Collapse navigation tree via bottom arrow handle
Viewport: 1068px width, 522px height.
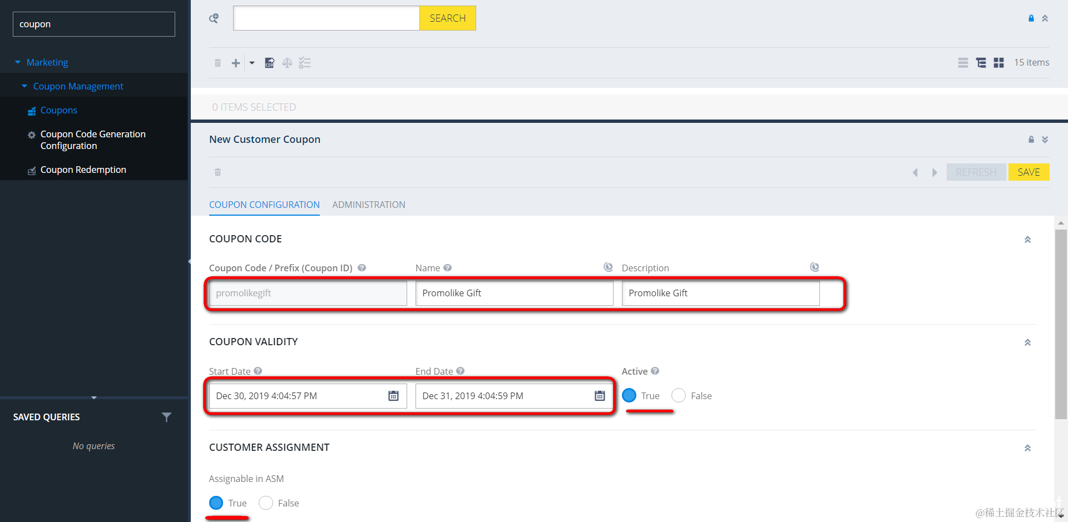94,397
